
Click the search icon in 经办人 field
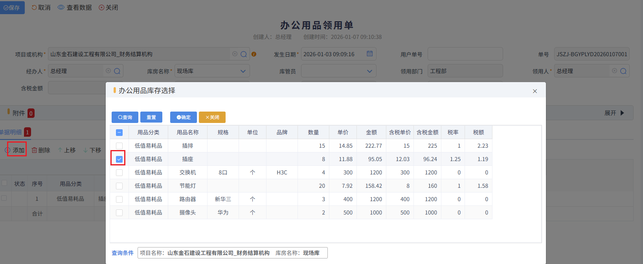(117, 71)
